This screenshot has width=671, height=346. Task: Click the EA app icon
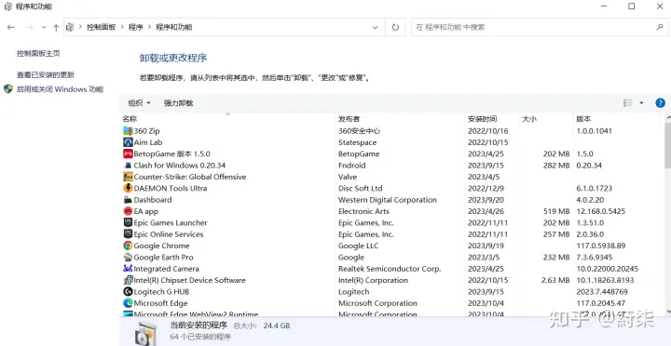(128, 211)
